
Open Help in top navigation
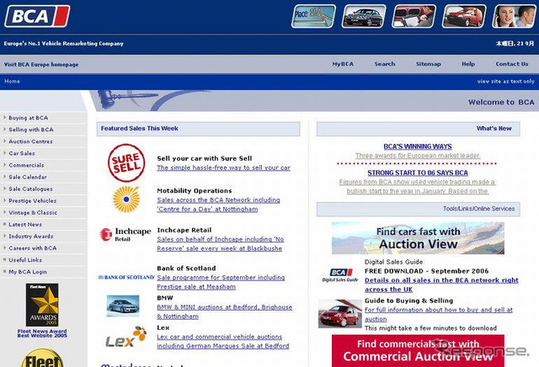(468, 64)
